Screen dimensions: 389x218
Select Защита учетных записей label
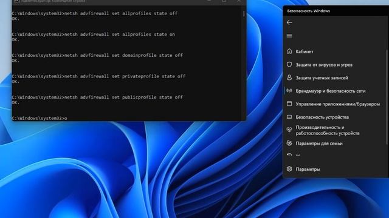click(x=322, y=78)
